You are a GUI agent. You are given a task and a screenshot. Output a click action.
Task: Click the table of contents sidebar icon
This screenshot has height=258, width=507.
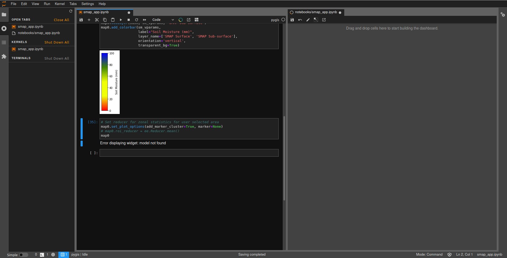coord(4,42)
